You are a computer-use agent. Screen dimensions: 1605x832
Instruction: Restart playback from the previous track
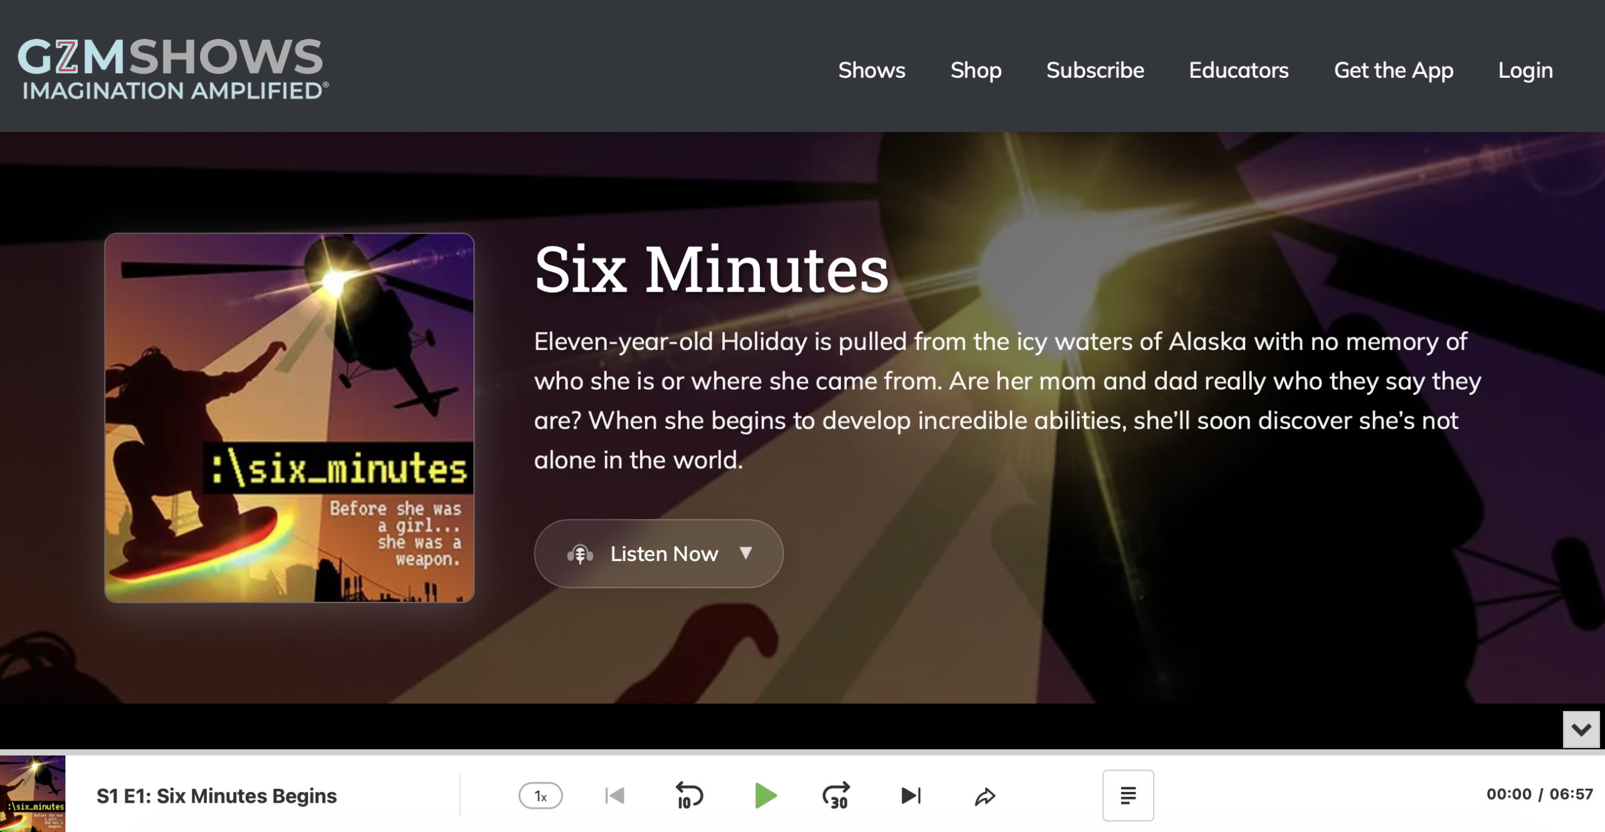[x=614, y=795]
